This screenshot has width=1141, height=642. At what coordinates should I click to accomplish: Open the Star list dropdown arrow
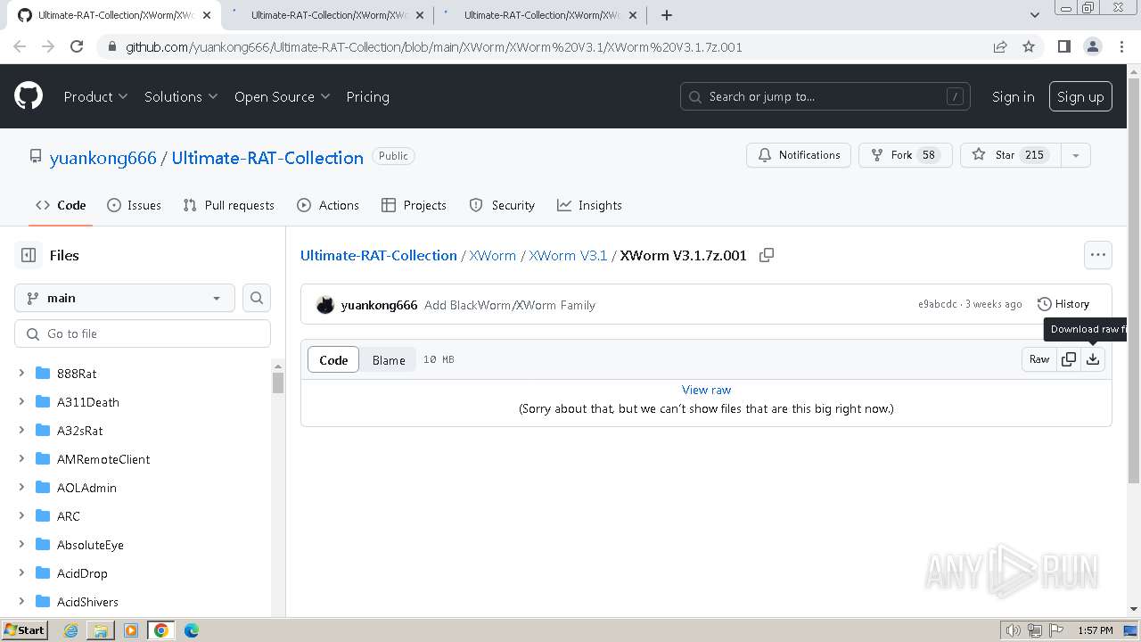pyautogui.click(x=1076, y=155)
